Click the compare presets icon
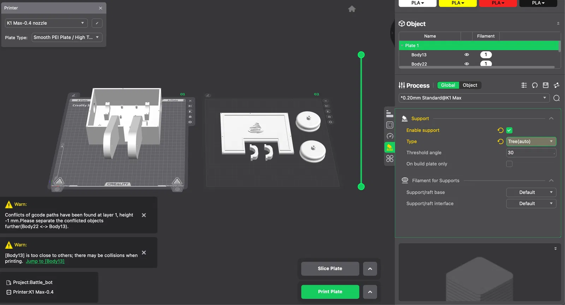565x305 pixels. 557,85
